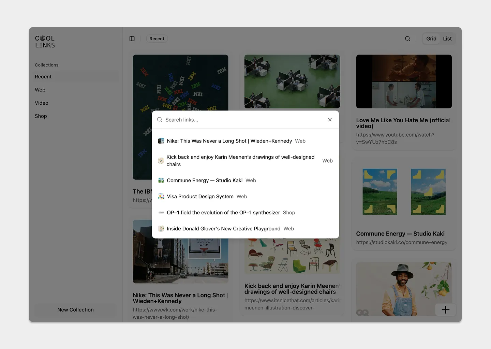Click Nike: This Was Never a Long Shot card title

(x=180, y=298)
